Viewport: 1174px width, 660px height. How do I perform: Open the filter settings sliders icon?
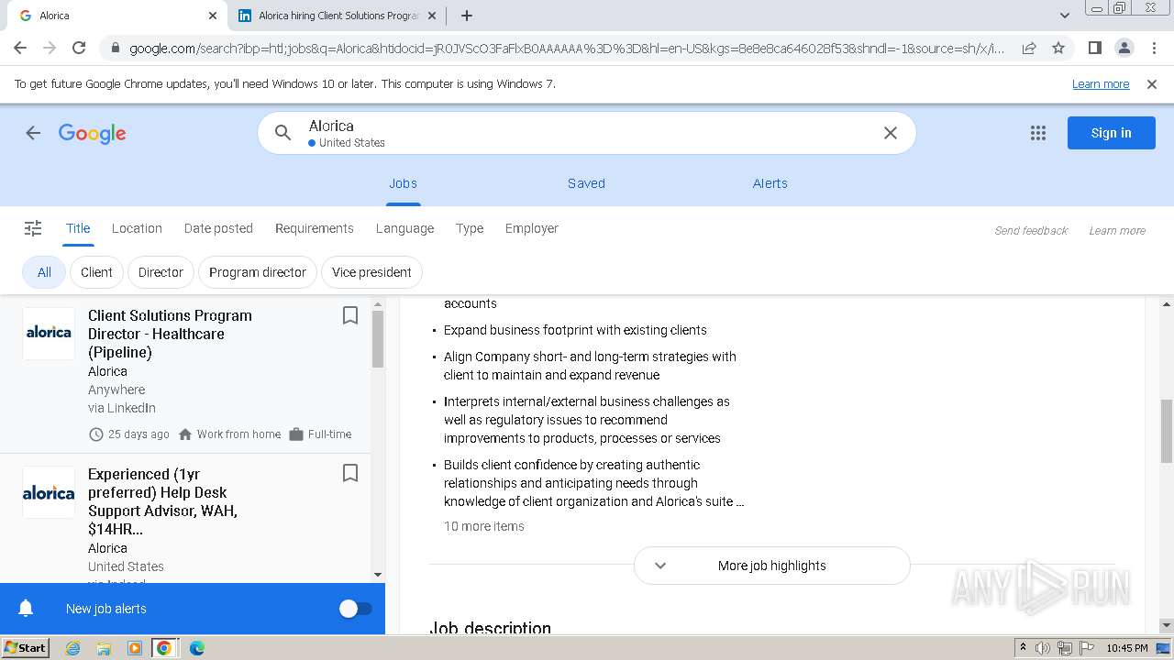click(x=33, y=228)
